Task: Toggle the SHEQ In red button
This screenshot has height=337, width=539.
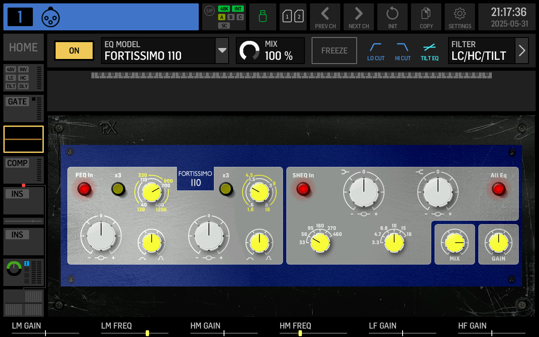Action: (303, 190)
